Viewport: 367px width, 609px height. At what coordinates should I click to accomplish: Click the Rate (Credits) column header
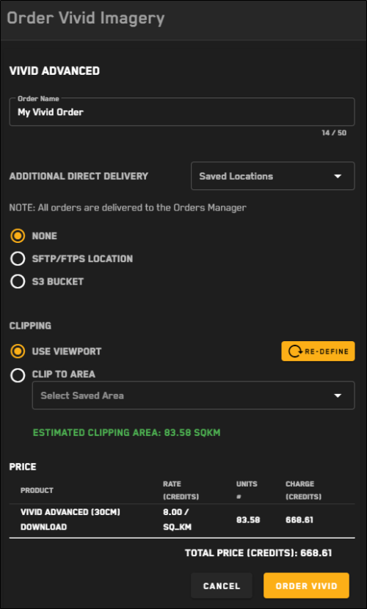181,490
